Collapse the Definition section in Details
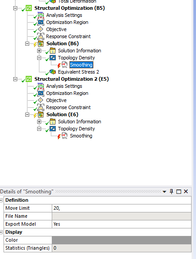196x259 pixels. pyautogui.click(x=1, y=200)
